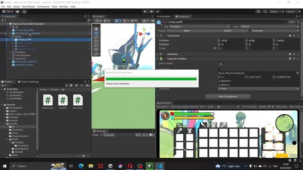Select the Scale tool in Scene toolbar
The width and height of the screenshot is (303, 170).
(96, 41)
